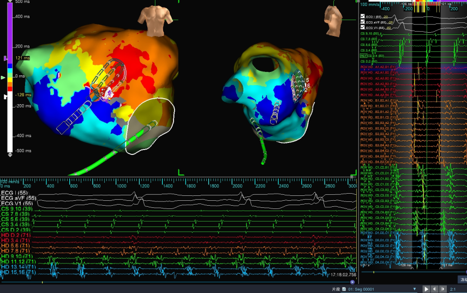The height and width of the screenshot is (293, 467).
Task: Click the 2000 tick on the lower time ruler
Action: tap(237, 186)
